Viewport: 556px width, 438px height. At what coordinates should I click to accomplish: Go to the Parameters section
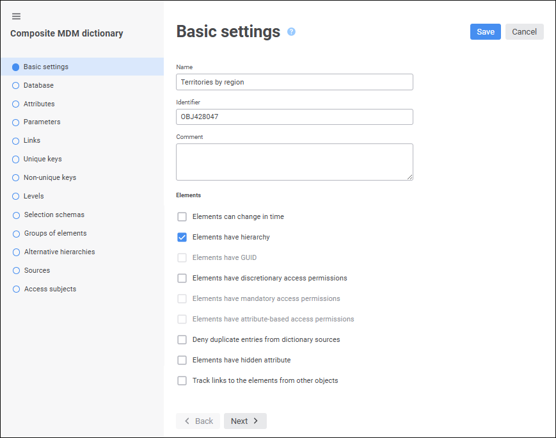(x=42, y=122)
